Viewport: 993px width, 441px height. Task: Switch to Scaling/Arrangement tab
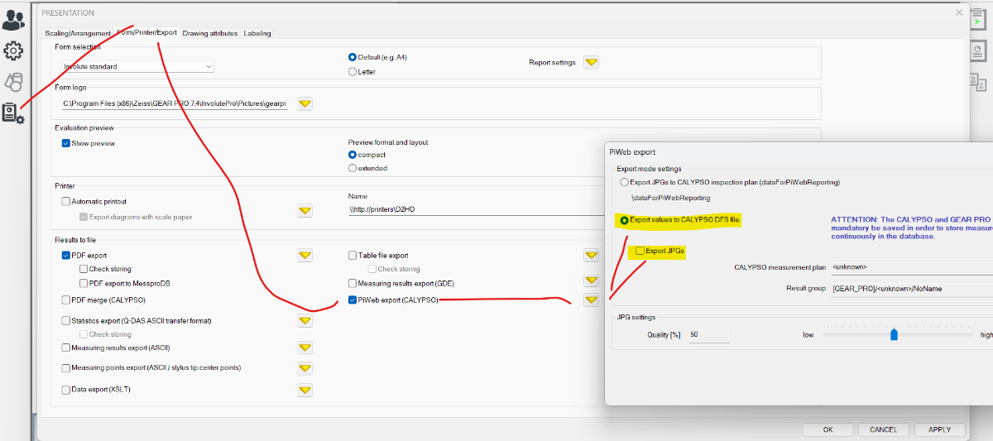coord(78,33)
